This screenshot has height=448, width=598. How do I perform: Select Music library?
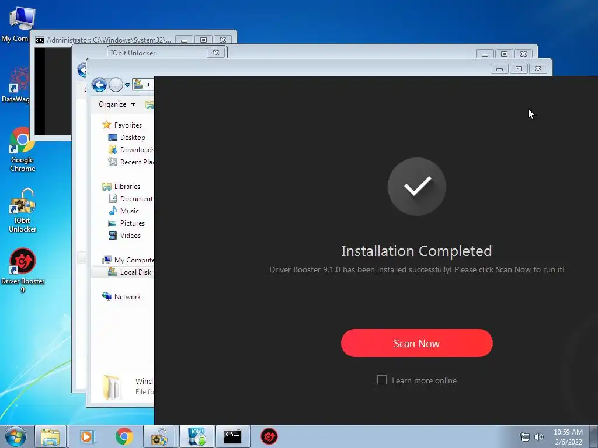[124, 211]
